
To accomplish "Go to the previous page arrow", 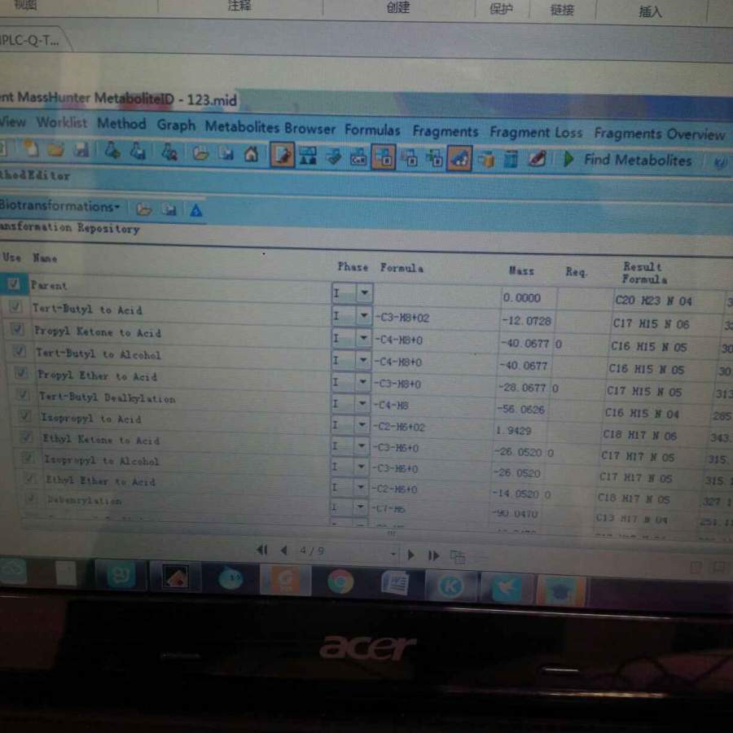I will [x=283, y=551].
